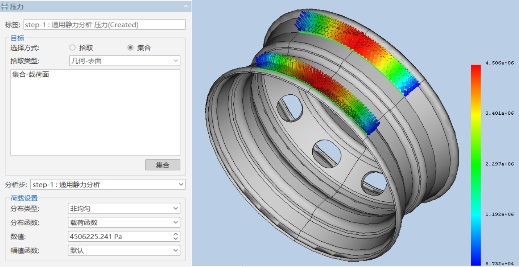Select the 集合-载荷面 list entry
Image resolution: width=519 pixels, height=267 pixels.
(31, 75)
